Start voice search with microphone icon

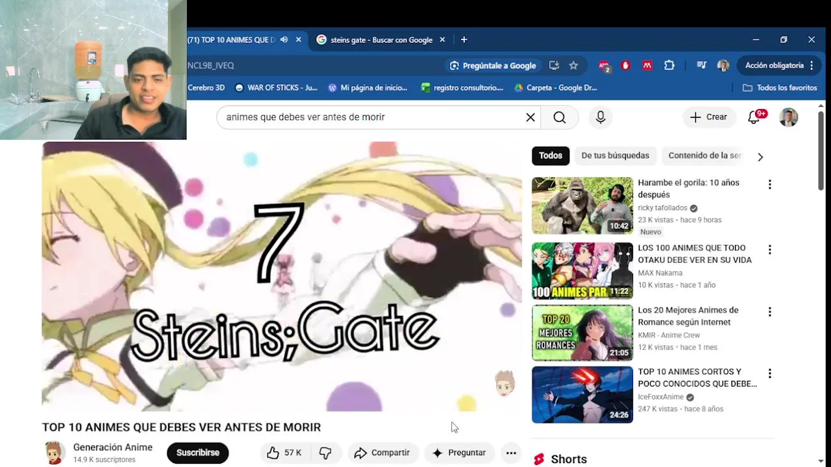click(601, 117)
